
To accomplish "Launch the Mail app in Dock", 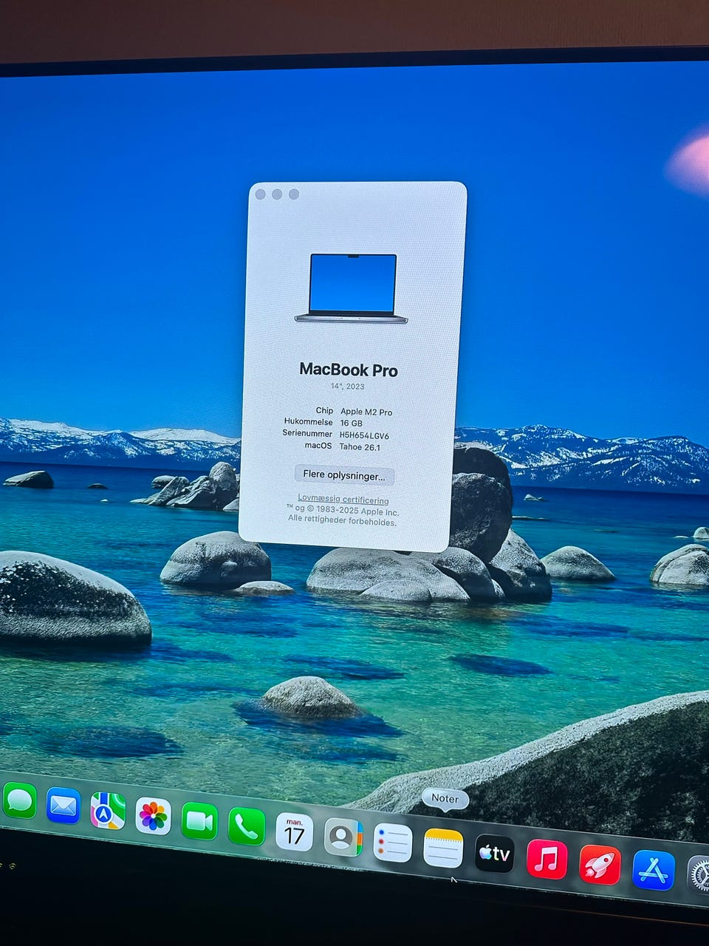I will (64, 806).
